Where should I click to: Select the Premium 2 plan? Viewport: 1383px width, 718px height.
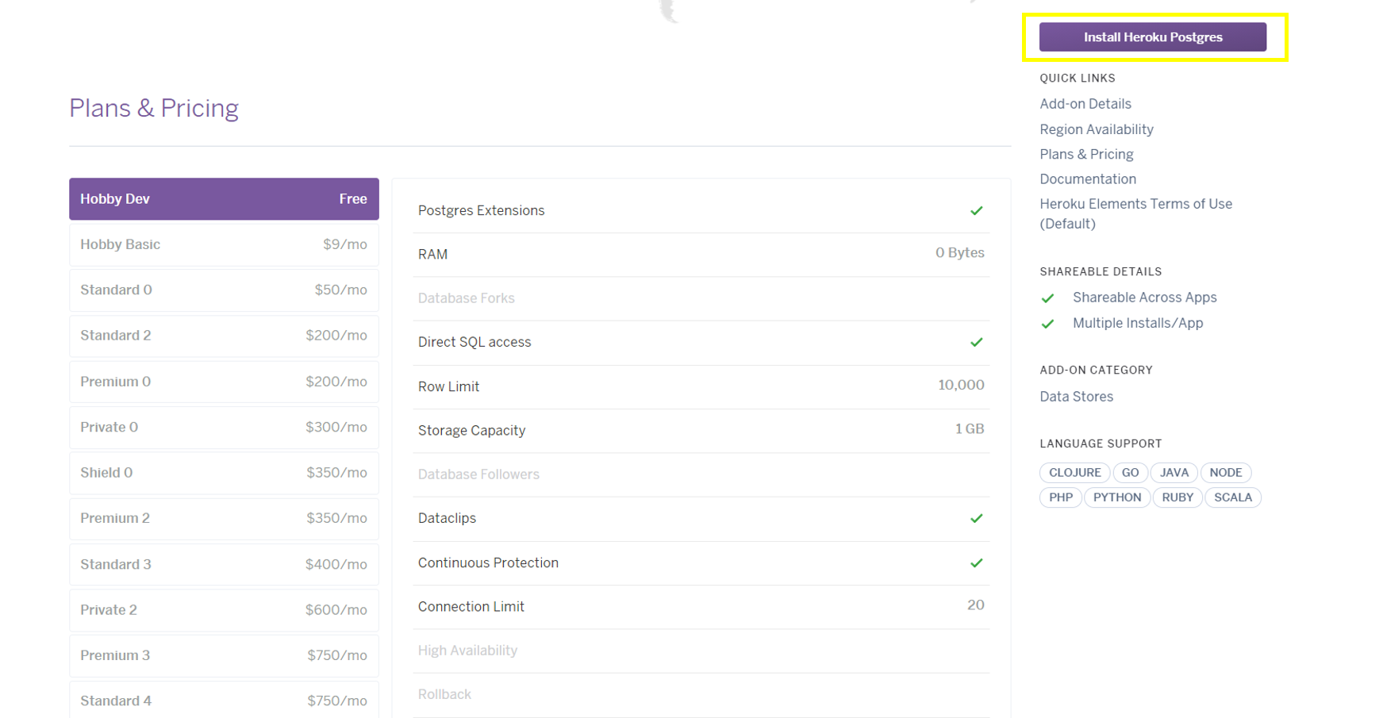[x=224, y=518]
